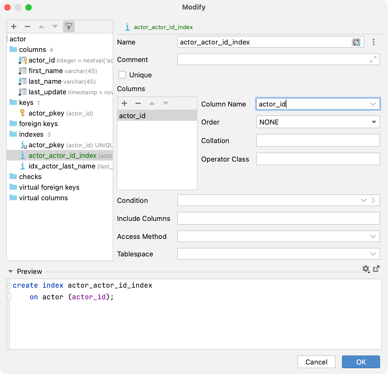
Task: Toggle the highlighted scroll-from-source toolbar icon
Action: coord(69,26)
